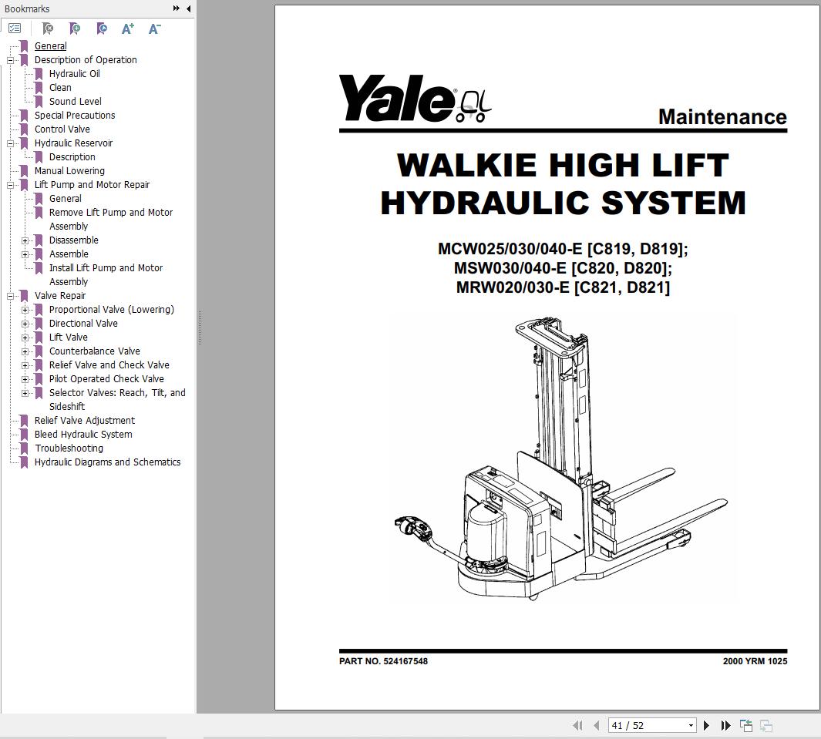
Task: Select the Disassemble bookmark text
Action: (74, 240)
